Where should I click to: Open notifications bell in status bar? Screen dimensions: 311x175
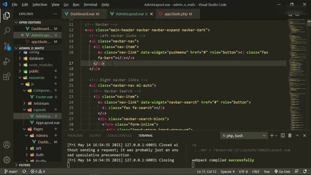(305, 172)
